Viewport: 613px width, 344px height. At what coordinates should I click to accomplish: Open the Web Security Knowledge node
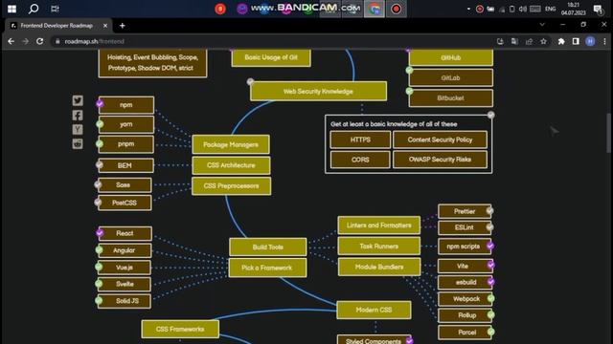coord(318,92)
